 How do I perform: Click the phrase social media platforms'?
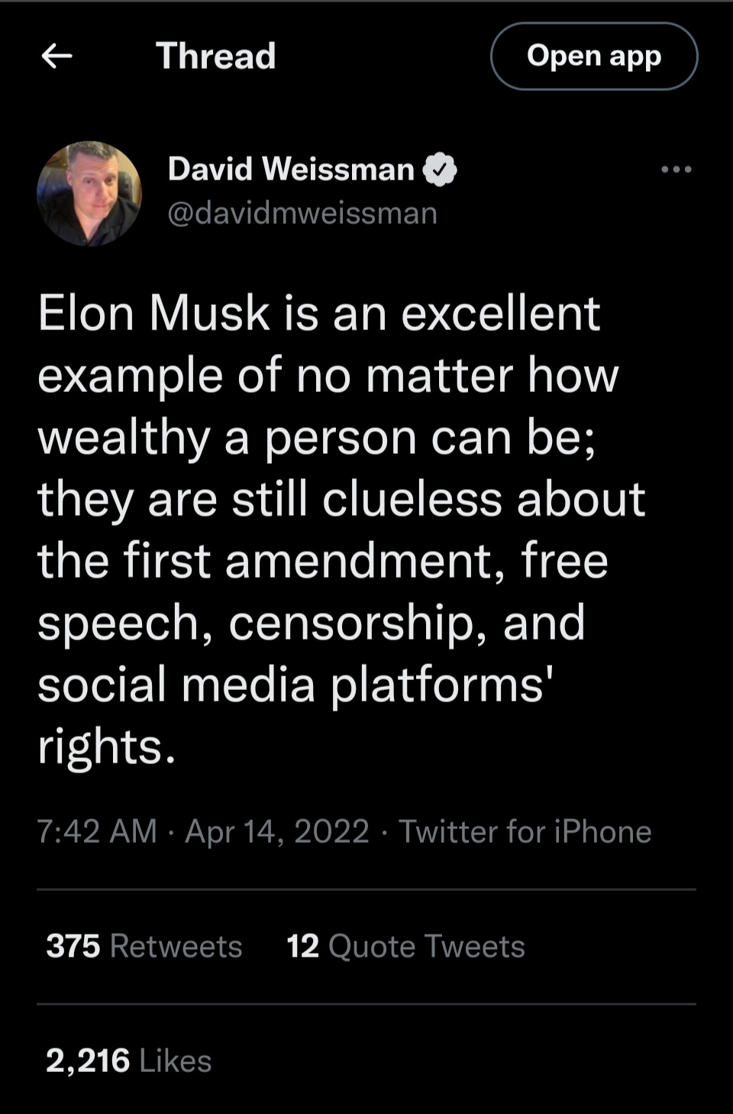coord(295,685)
